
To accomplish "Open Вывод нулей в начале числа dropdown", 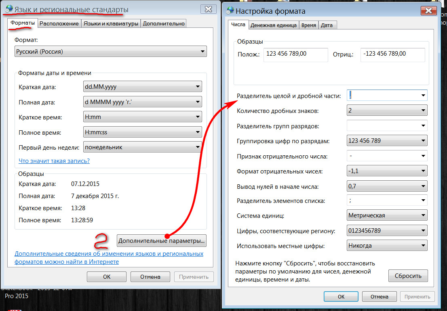I will (x=387, y=186).
